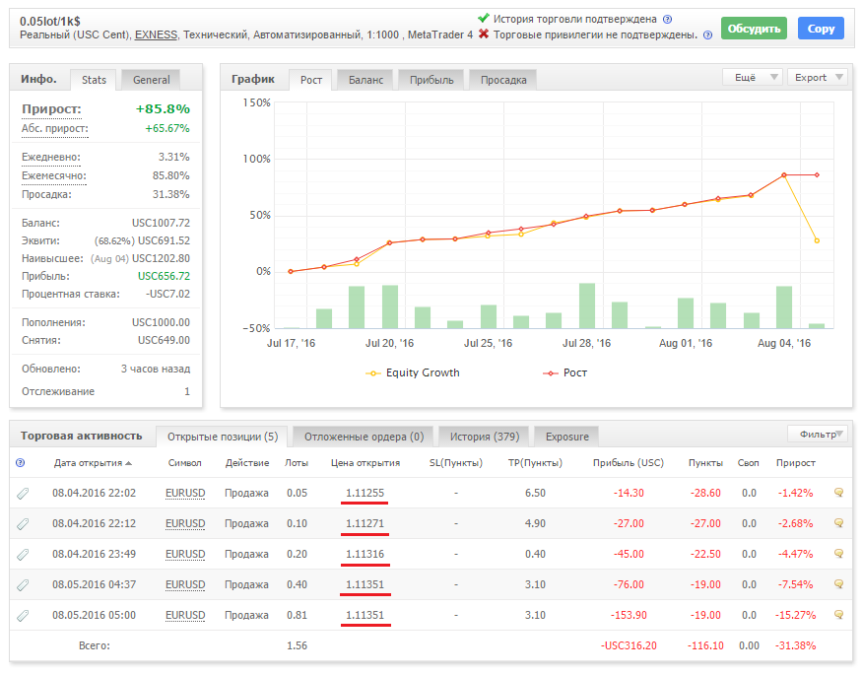Open the Exposure tab
862x675 pixels.
pos(566,437)
